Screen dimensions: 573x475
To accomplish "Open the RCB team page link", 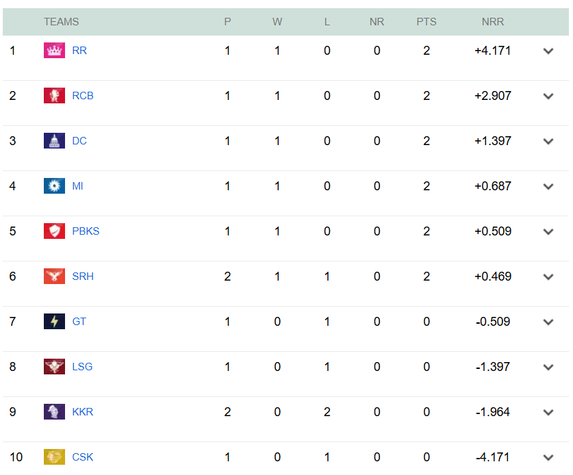I will click(x=82, y=95).
